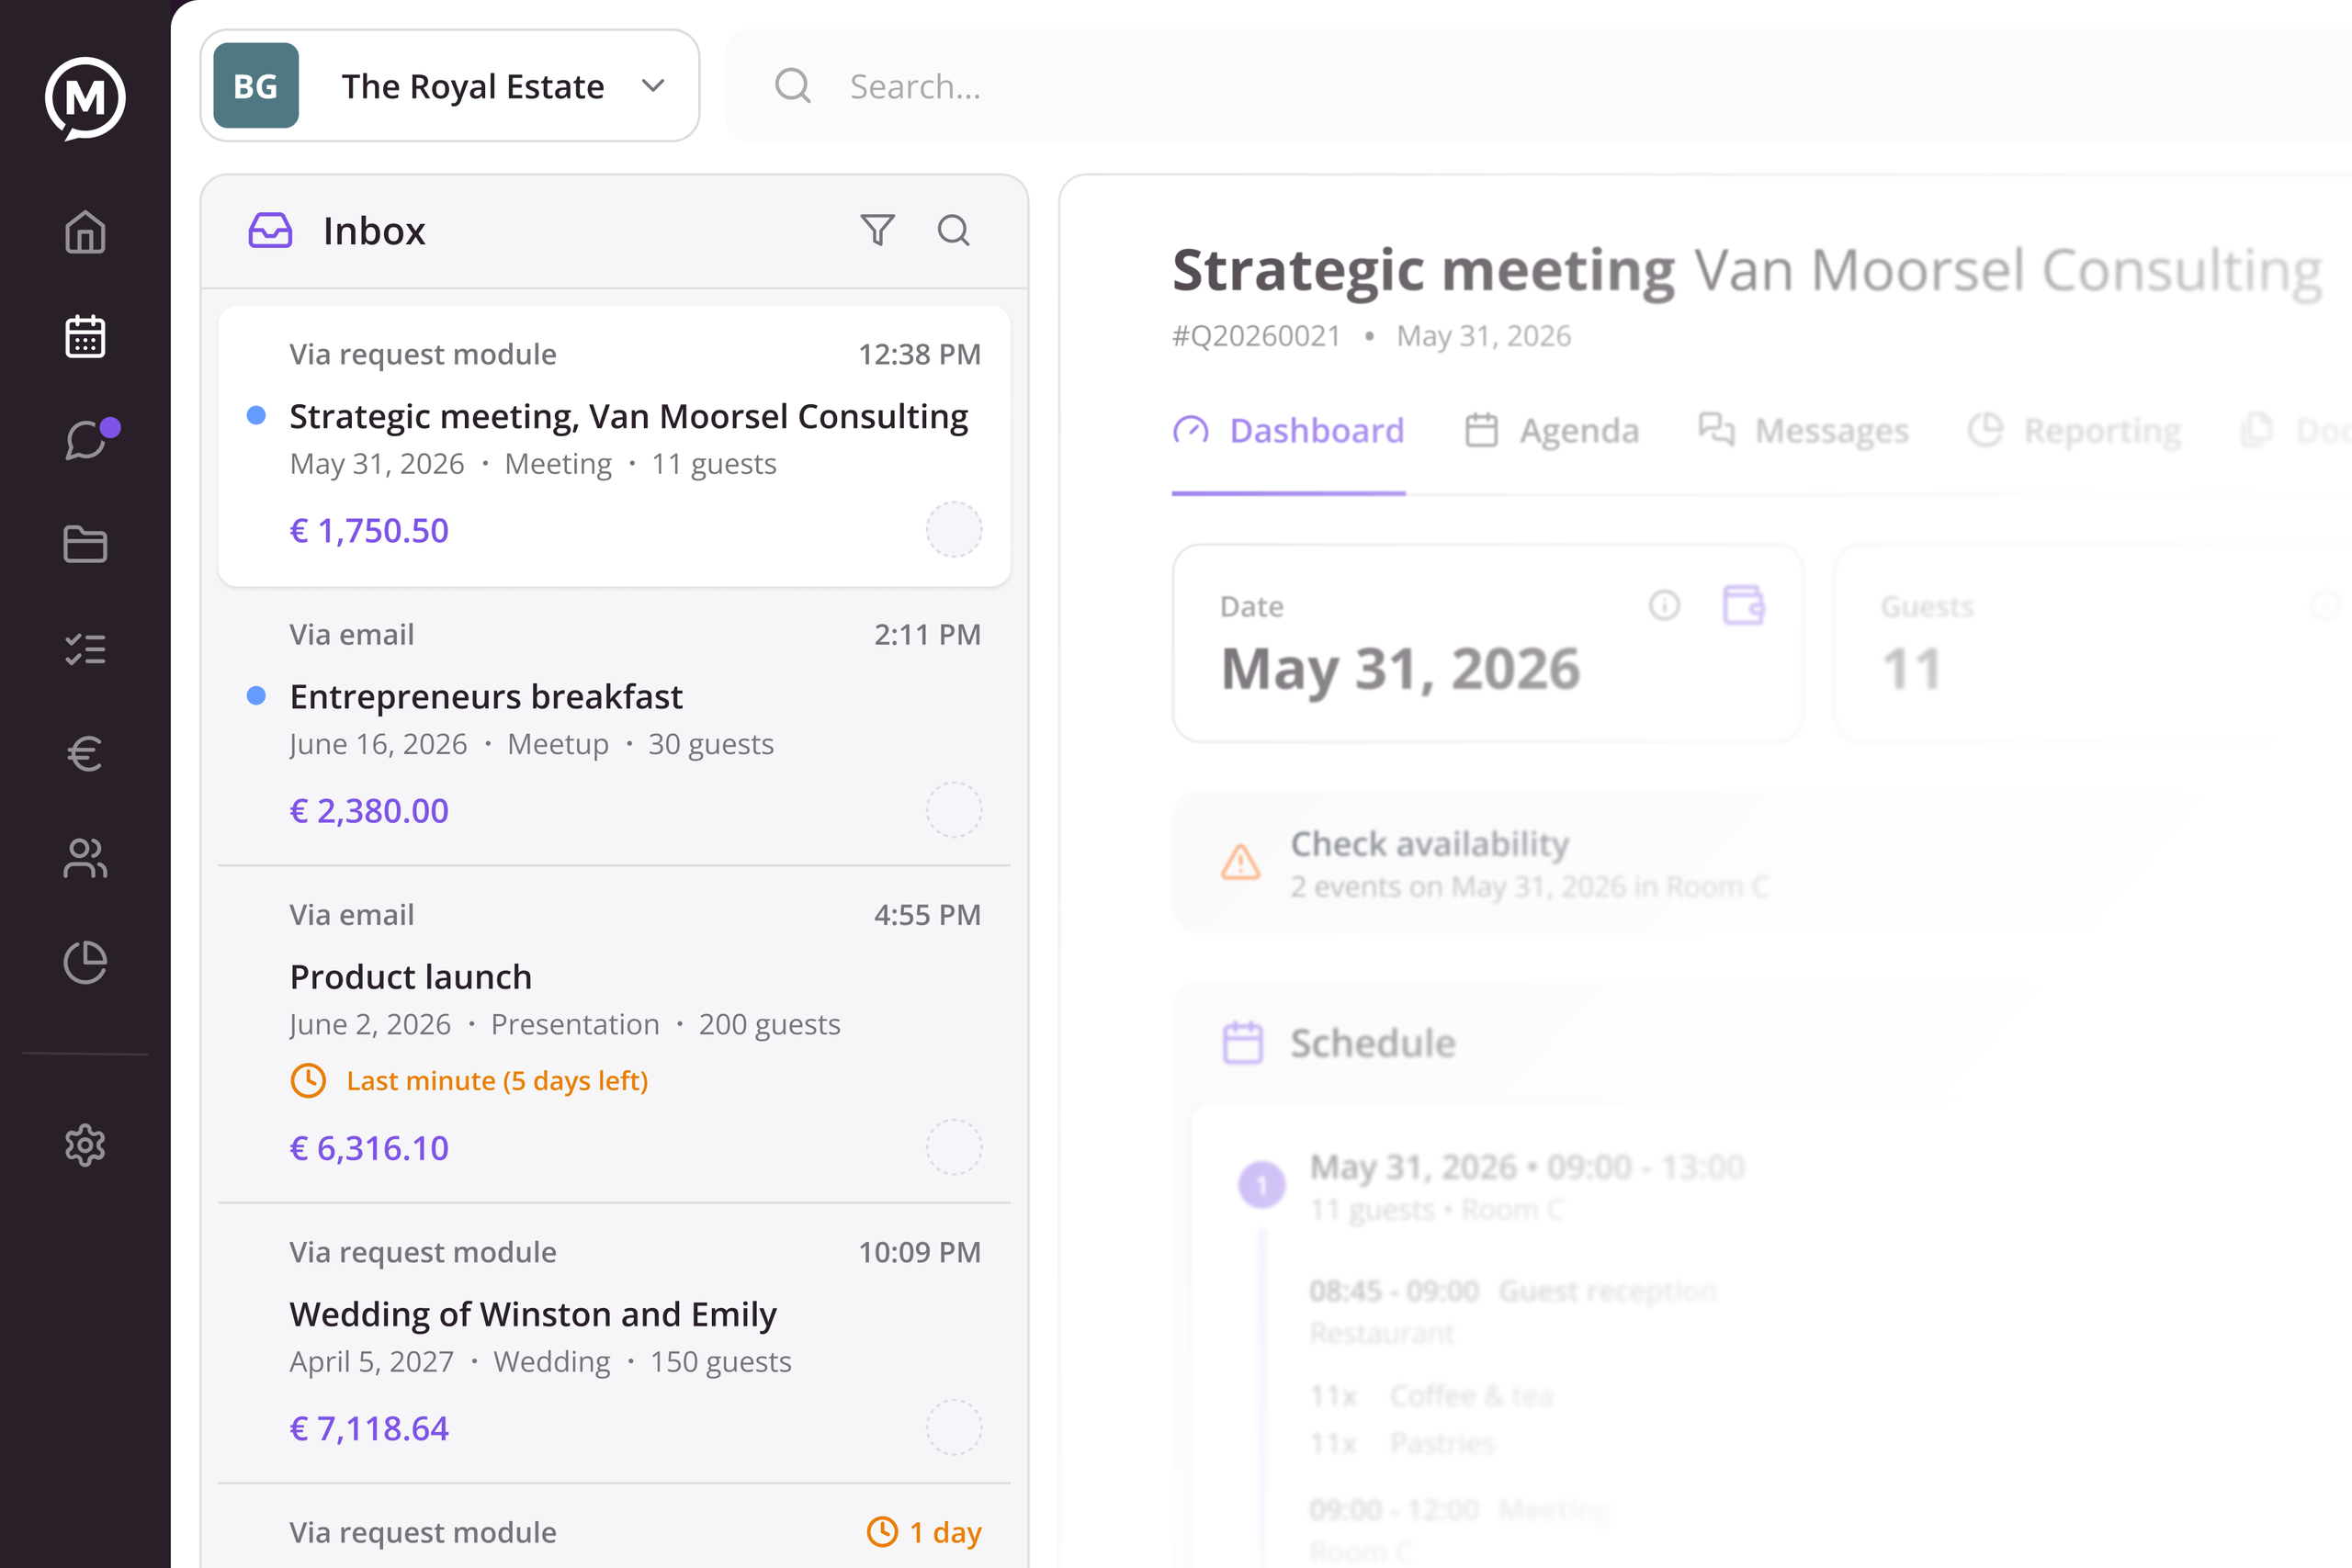Click the global Search field
2352x1568 pixels.
[x=1540, y=86]
